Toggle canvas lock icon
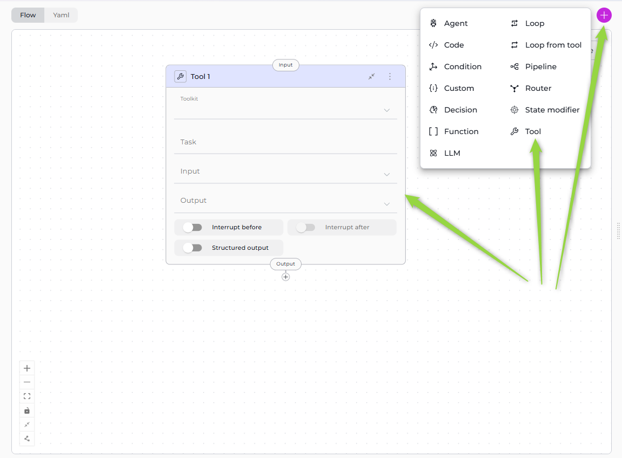Screen dimensions: 622x458 (27, 410)
